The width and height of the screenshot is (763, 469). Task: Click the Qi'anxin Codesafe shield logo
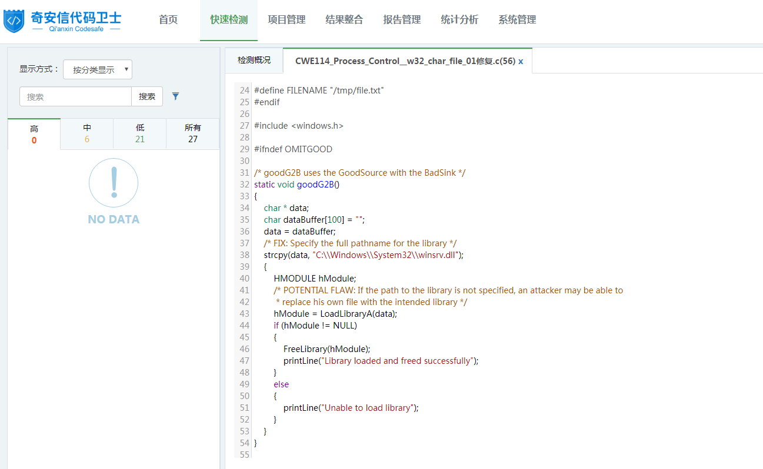pyautogui.click(x=14, y=21)
